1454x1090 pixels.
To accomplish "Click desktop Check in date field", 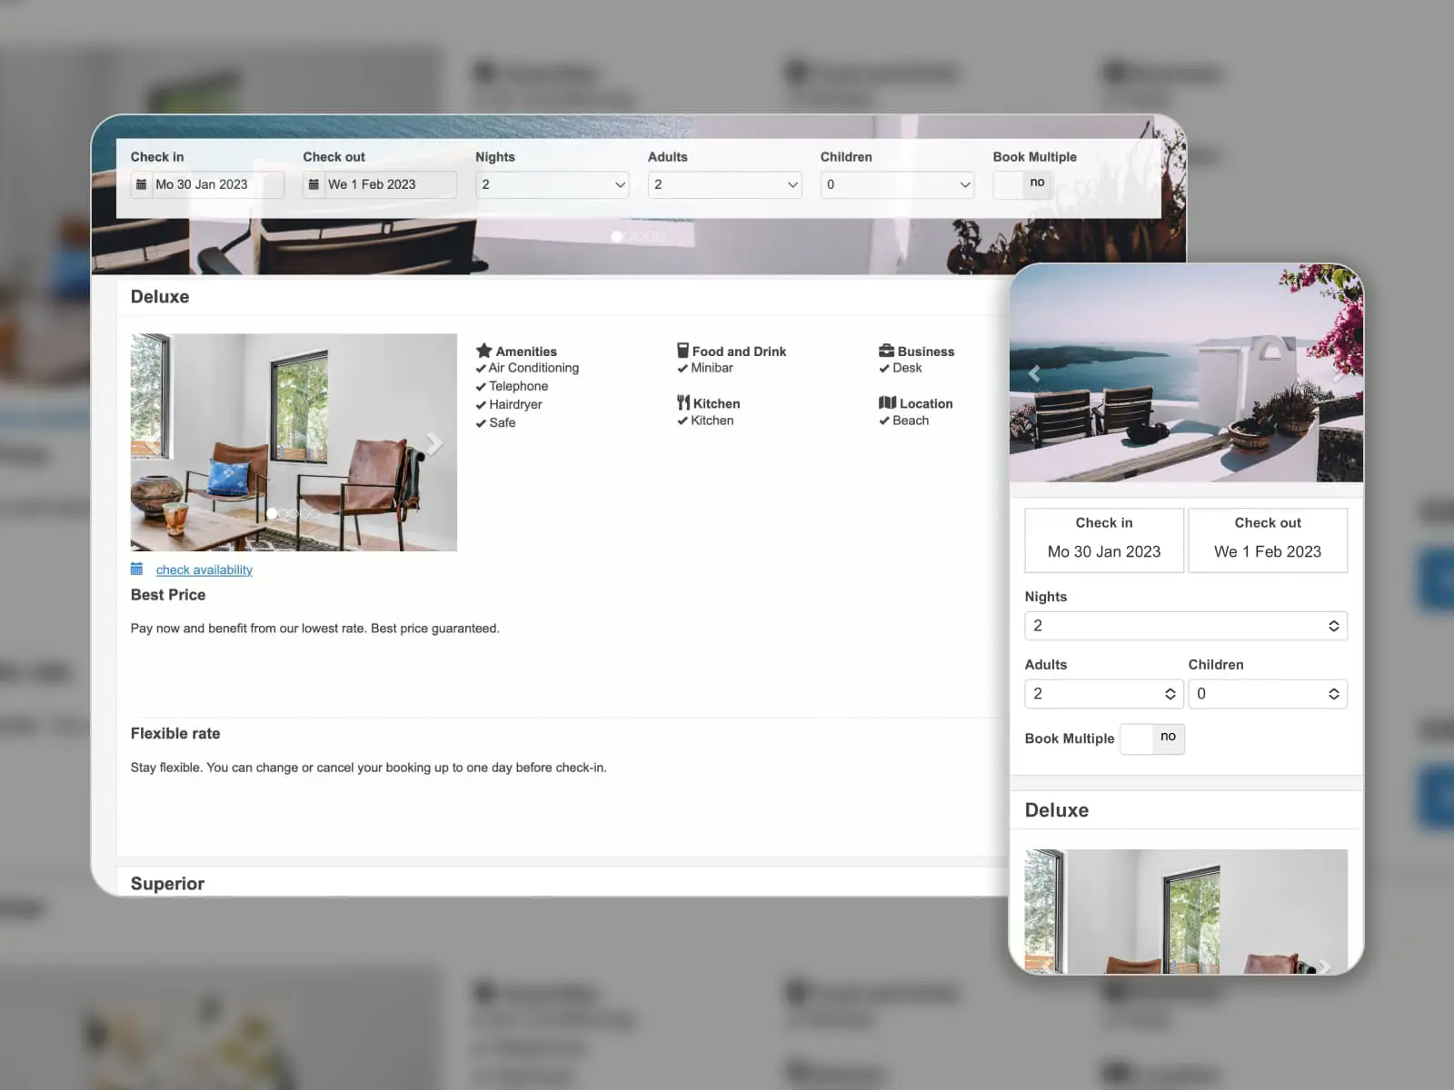I will [208, 184].
